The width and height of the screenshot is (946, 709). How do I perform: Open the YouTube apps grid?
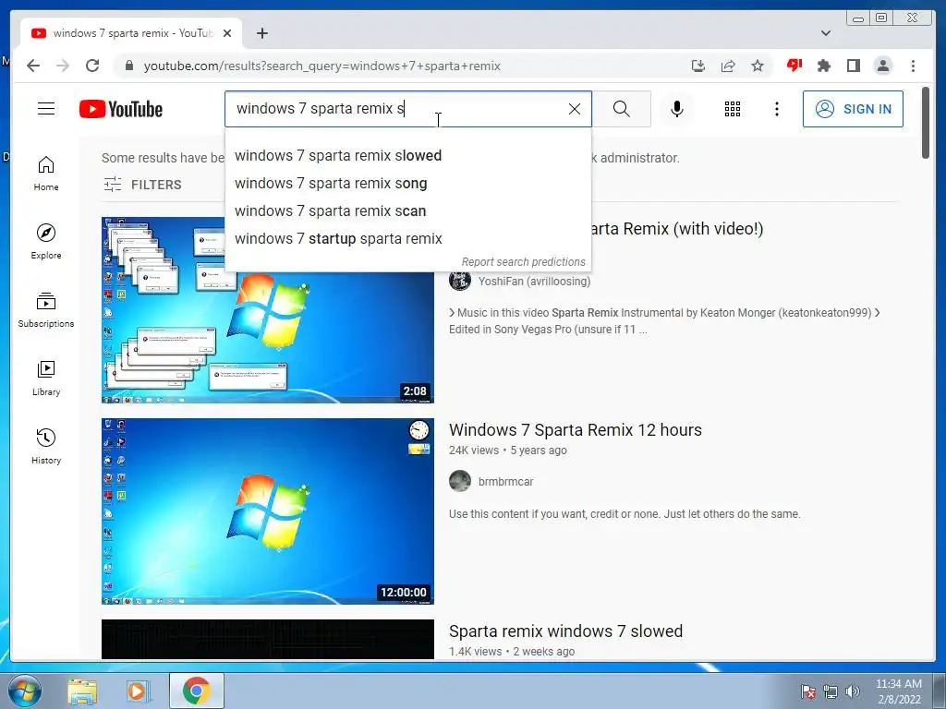tap(733, 109)
